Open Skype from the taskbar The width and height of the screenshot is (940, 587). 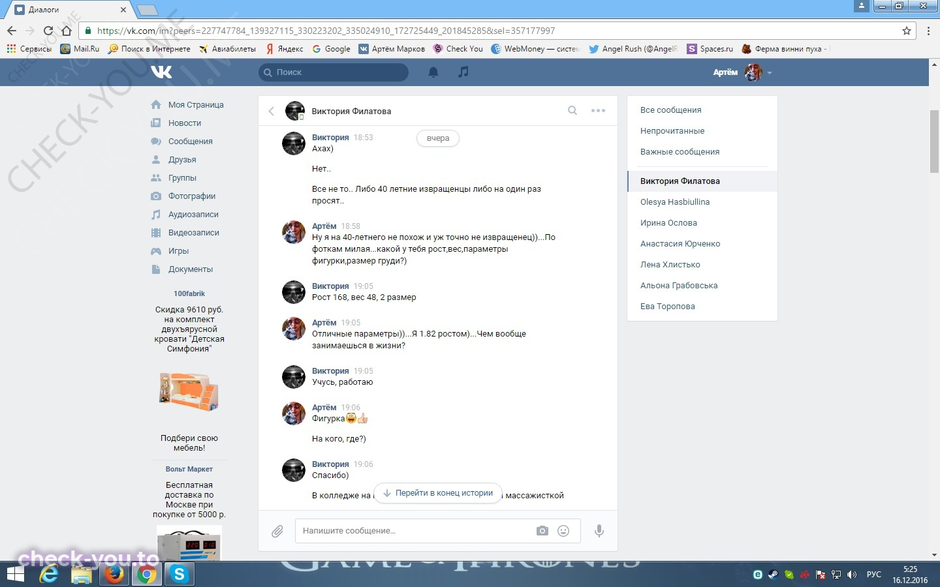pos(179,574)
